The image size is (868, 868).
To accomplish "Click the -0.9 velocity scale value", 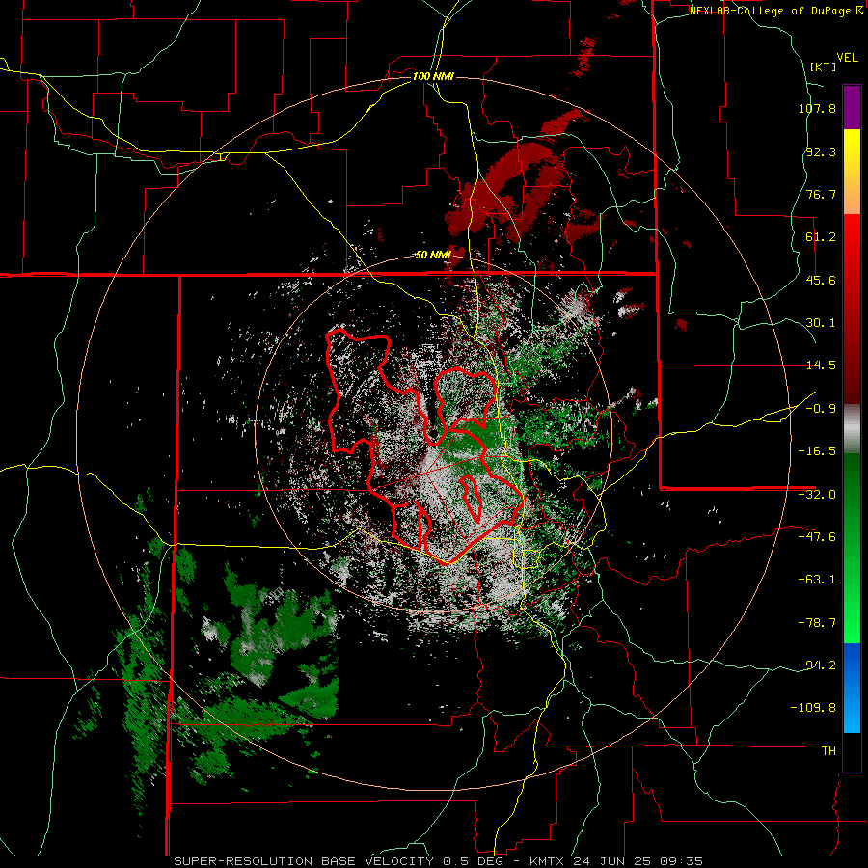I will point(821,409).
